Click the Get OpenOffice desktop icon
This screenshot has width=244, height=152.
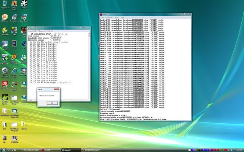coord(5,59)
